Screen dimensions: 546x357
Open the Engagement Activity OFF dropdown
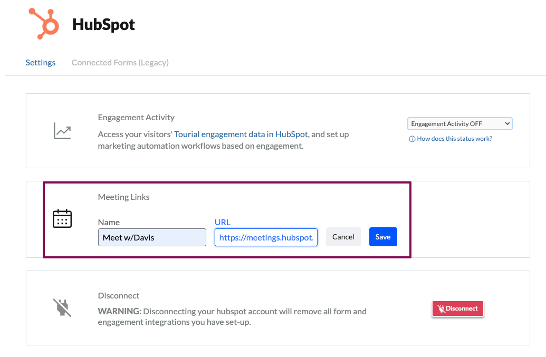tap(459, 123)
